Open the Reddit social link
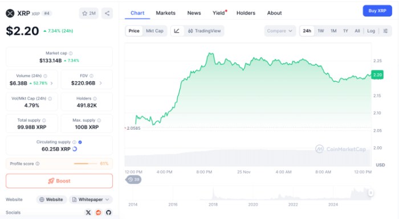This screenshot has height=219, width=399. point(99,212)
